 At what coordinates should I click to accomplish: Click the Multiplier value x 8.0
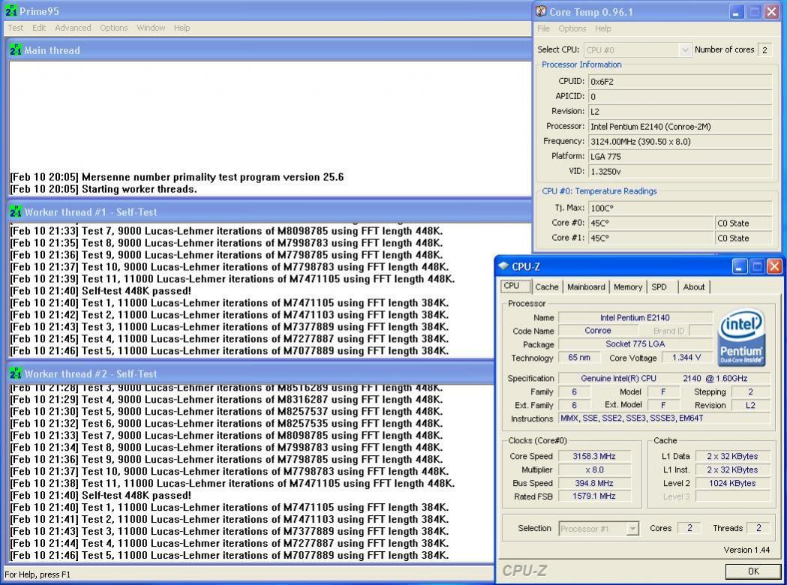594,469
